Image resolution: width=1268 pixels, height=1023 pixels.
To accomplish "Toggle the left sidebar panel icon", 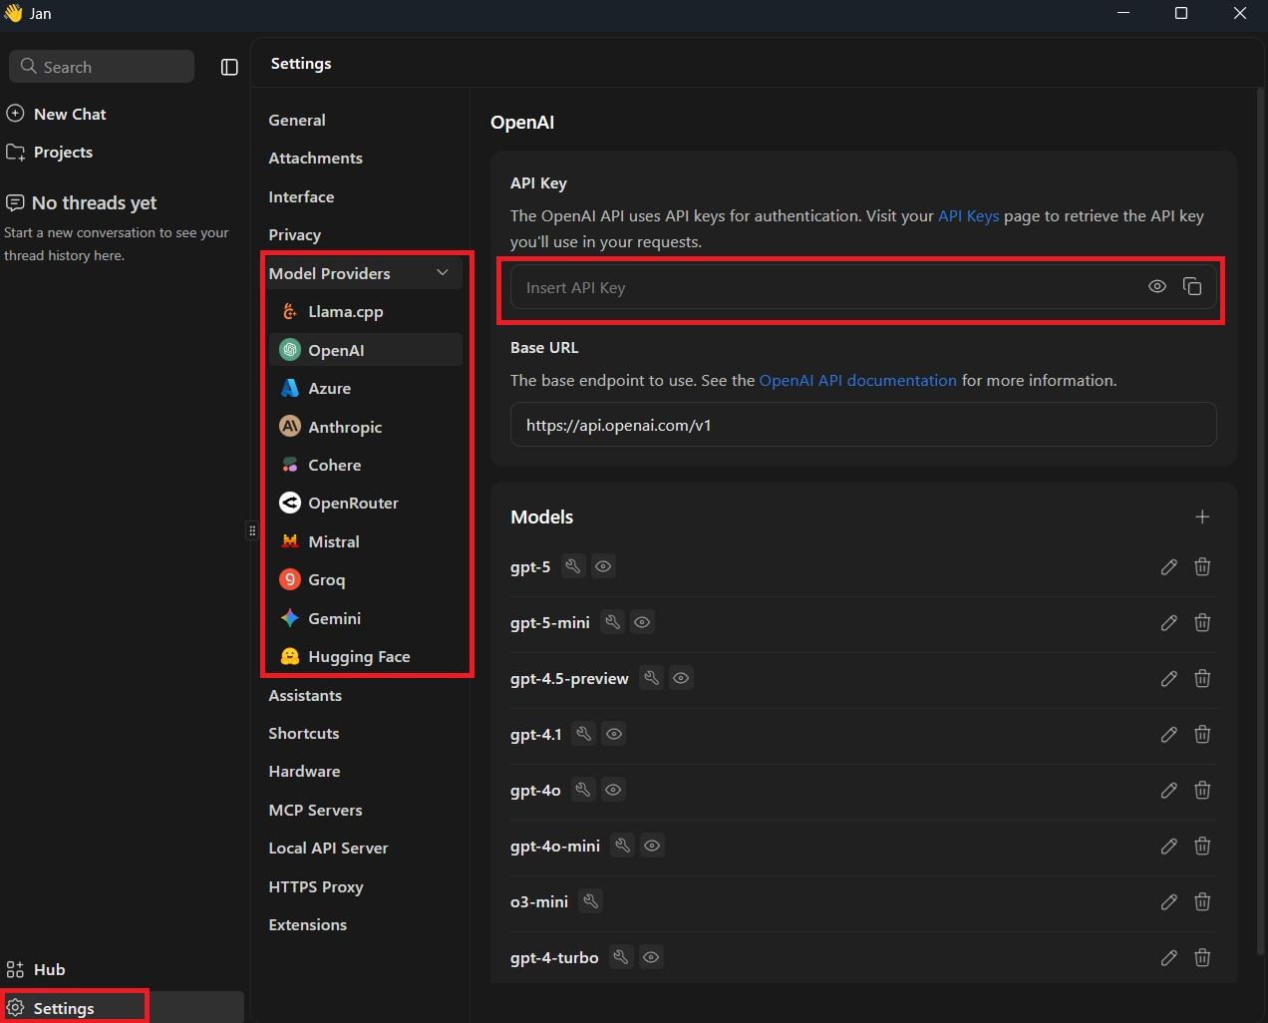I will [x=229, y=67].
